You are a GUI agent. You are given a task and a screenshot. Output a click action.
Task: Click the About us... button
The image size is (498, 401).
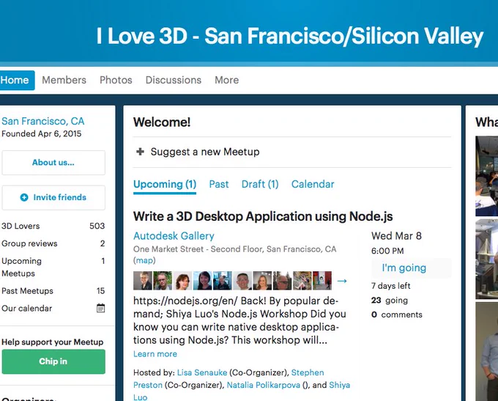point(53,163)
